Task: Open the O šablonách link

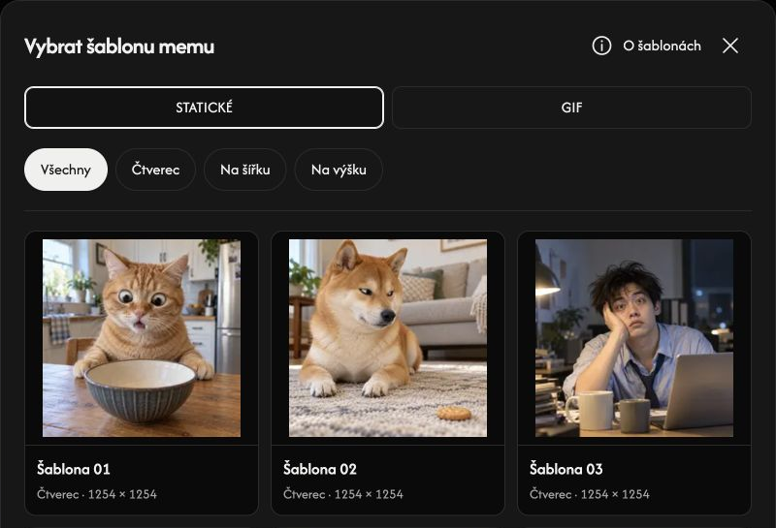Action: [x=662, y=46]
